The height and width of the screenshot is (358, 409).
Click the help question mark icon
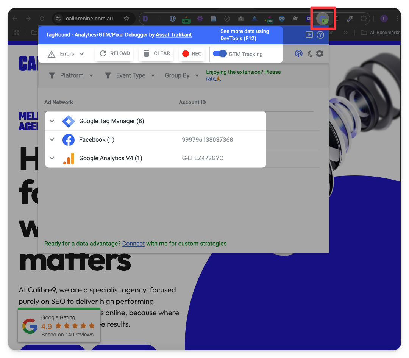pos(320,35)
